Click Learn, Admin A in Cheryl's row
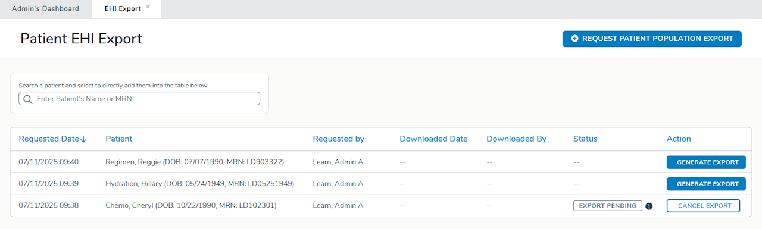Screen dimensions: 762x229 pos(338,206)
